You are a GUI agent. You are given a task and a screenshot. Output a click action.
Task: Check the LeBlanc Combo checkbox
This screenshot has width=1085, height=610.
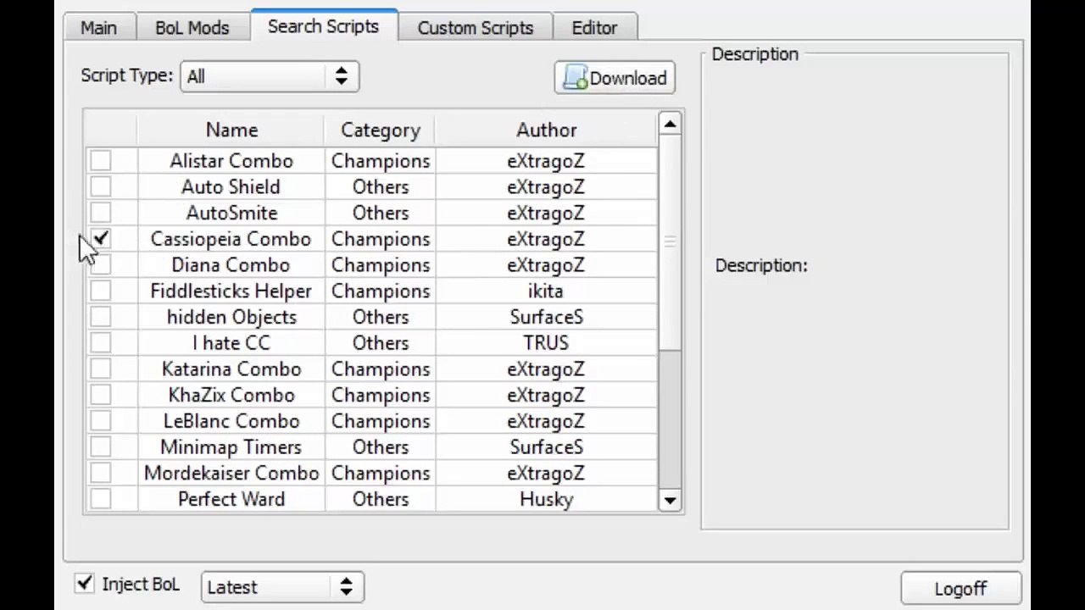coord(101,421)
